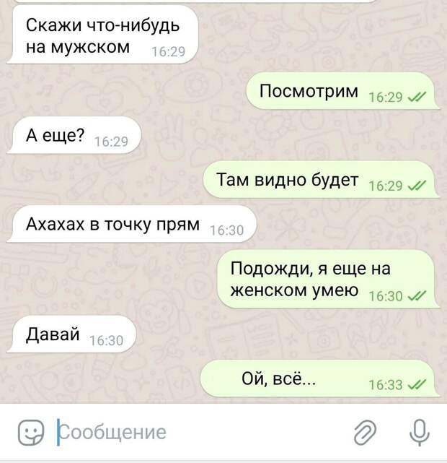This screenshot has width=447, height=463.
Task: Select the Ахахах в точку прям message
Action: coord(131,224)
